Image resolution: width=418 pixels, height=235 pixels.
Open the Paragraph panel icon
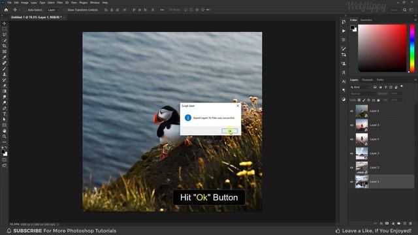(x=344, y=90)
